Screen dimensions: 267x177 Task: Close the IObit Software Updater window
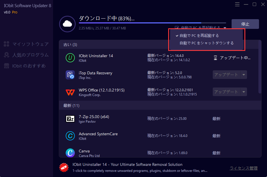[263, 4]
